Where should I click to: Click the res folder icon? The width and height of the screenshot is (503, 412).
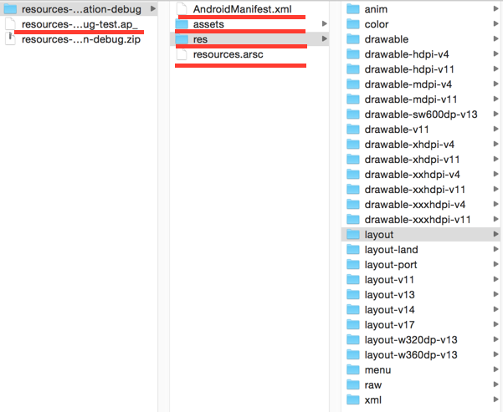click(x=182, y=39)
